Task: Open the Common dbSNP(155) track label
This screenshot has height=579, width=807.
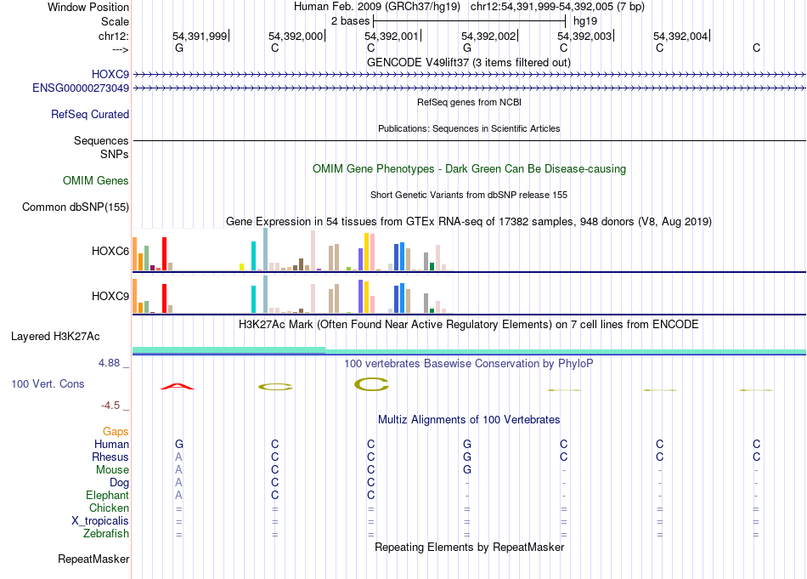Action: (x=76, y=207)
